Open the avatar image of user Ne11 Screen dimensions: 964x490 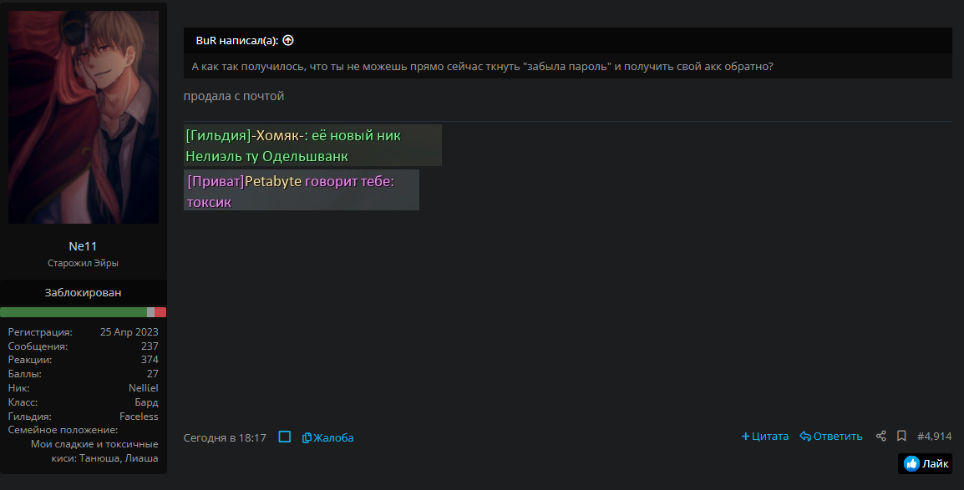84,117
